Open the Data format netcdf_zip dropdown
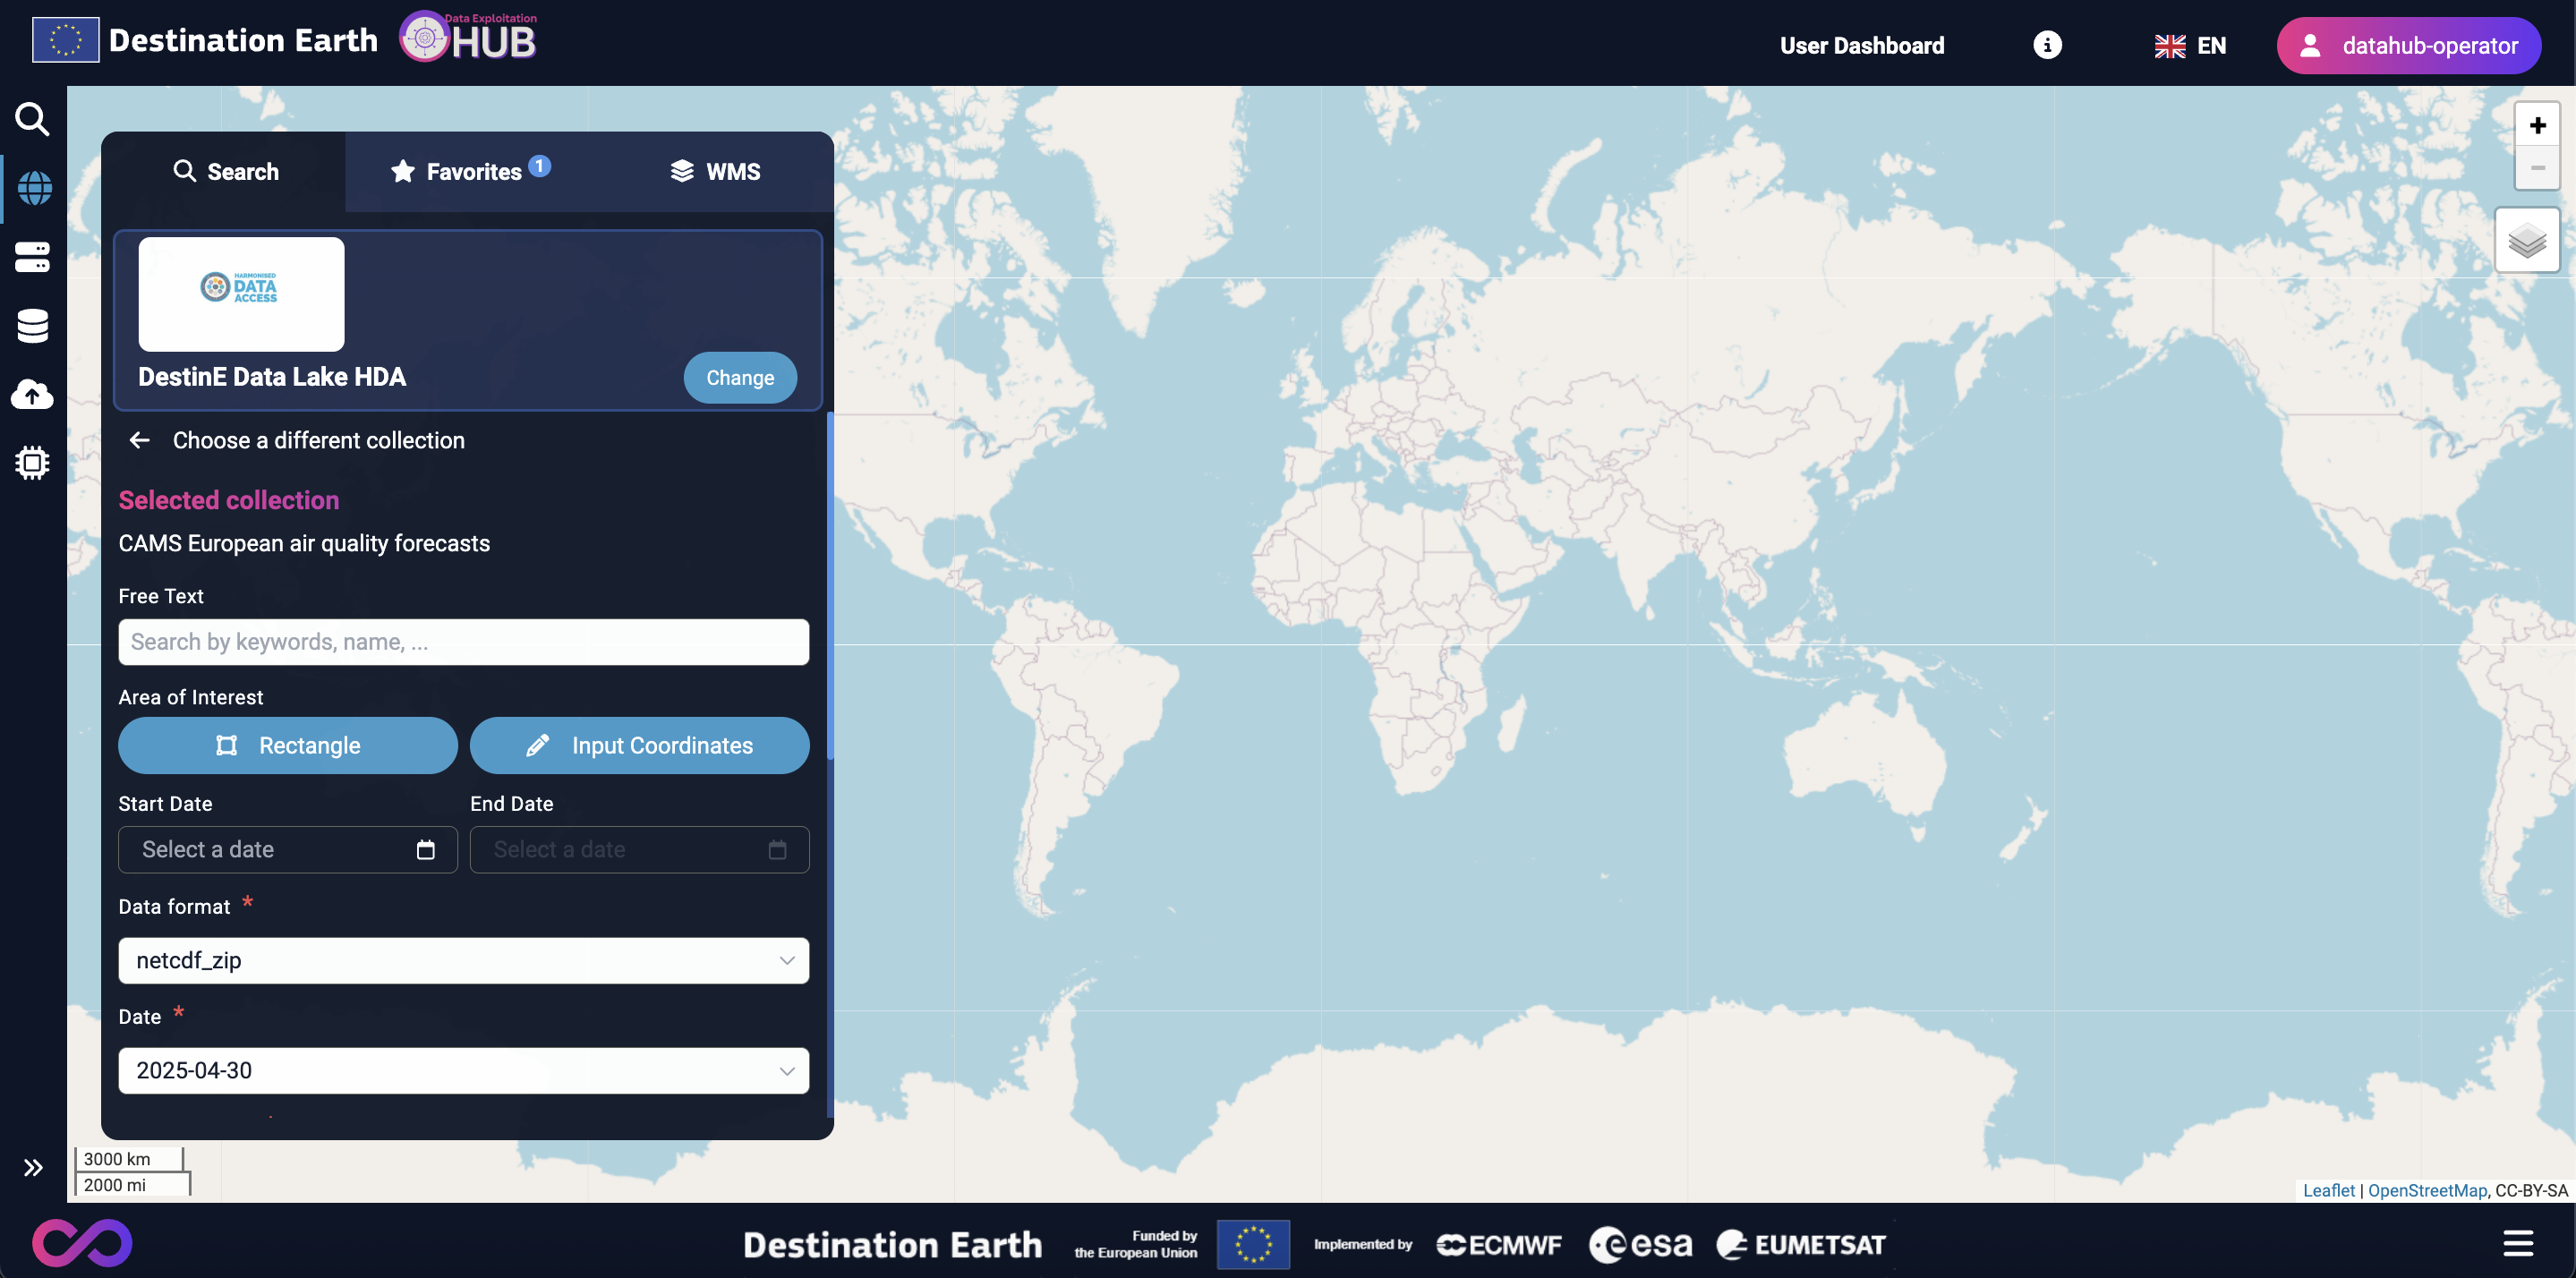 [463, 960]
